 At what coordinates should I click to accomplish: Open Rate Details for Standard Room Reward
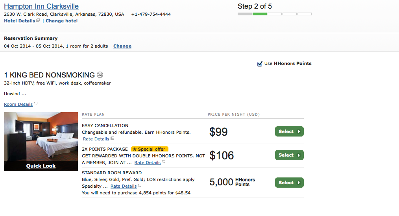click(124, 186)
